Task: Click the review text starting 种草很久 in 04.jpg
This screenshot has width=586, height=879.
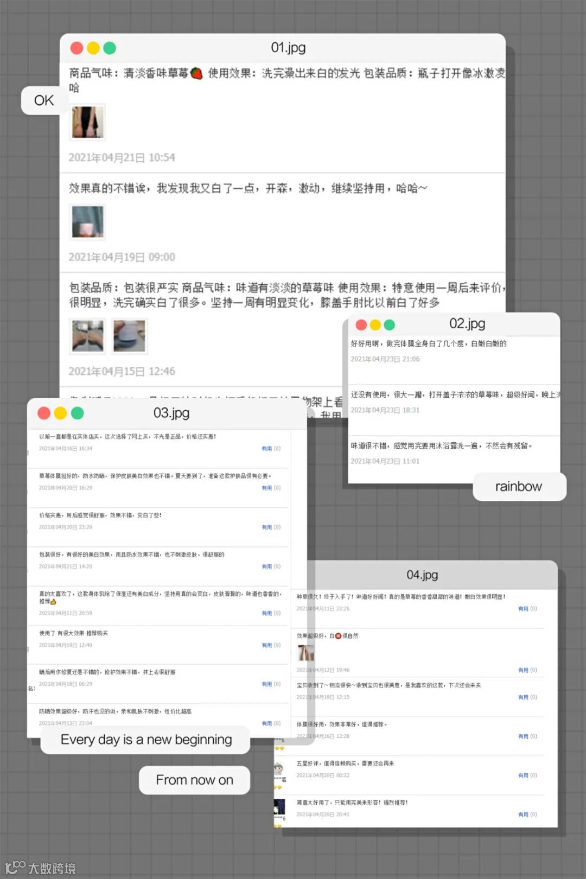Action: [x=401, y=597]
